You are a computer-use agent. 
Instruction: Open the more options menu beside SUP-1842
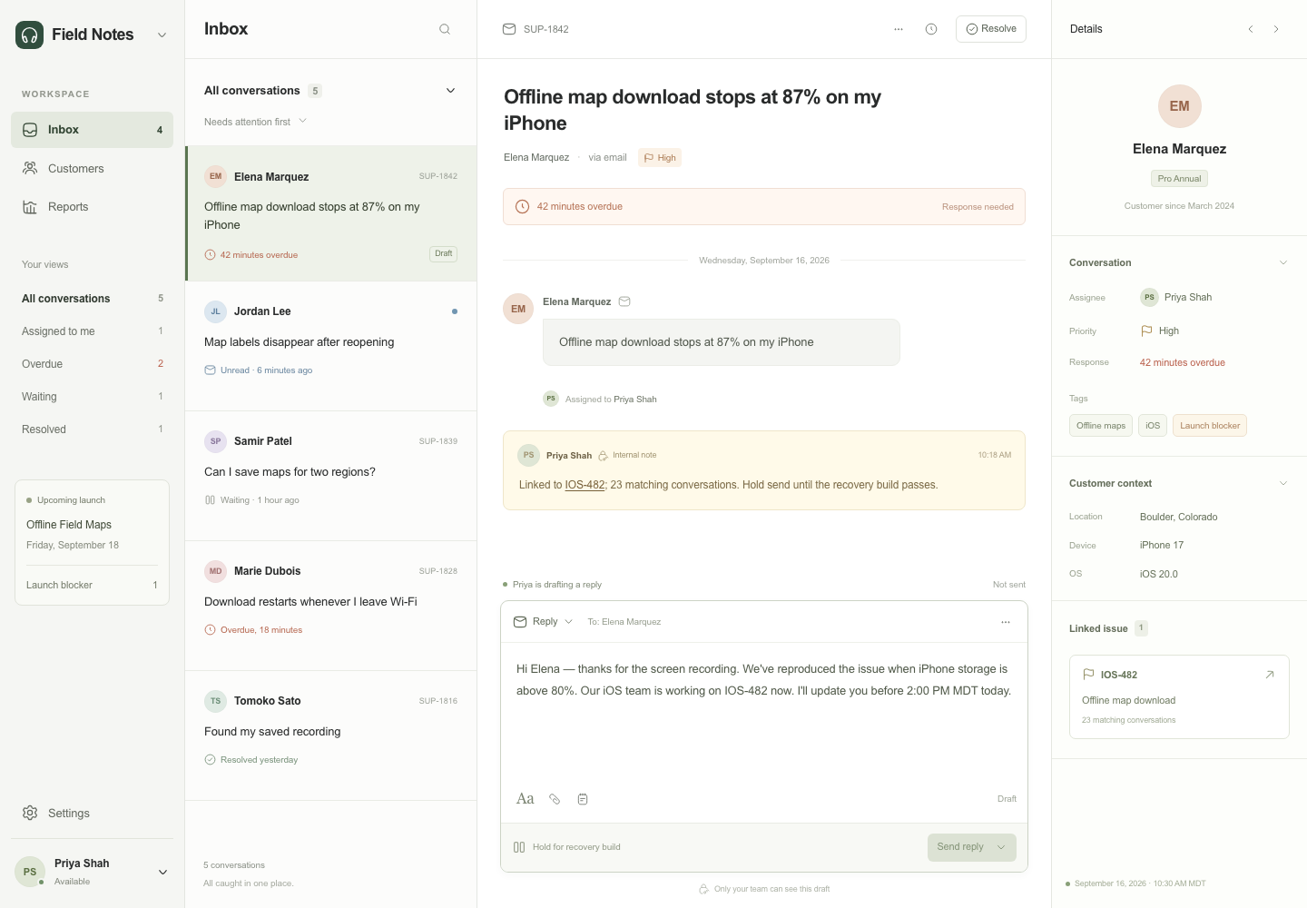coord(899,29)
